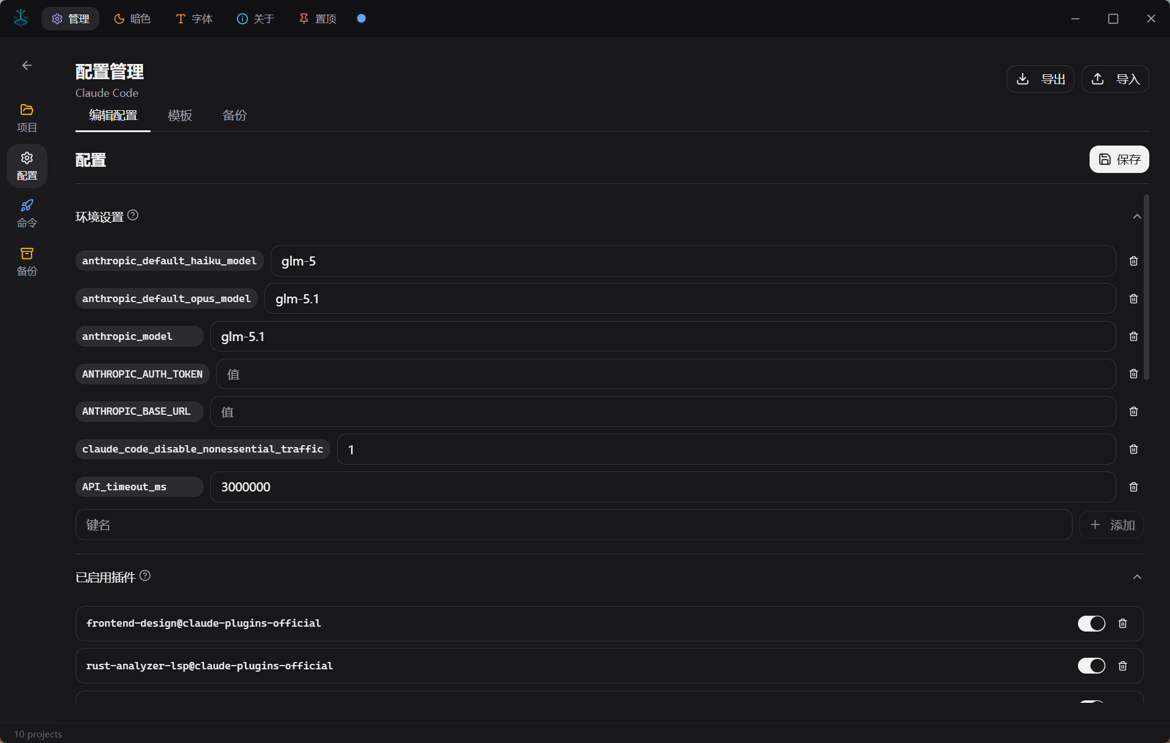
Task: Import config with 导入 button
Action: [x=1115, y=79]
